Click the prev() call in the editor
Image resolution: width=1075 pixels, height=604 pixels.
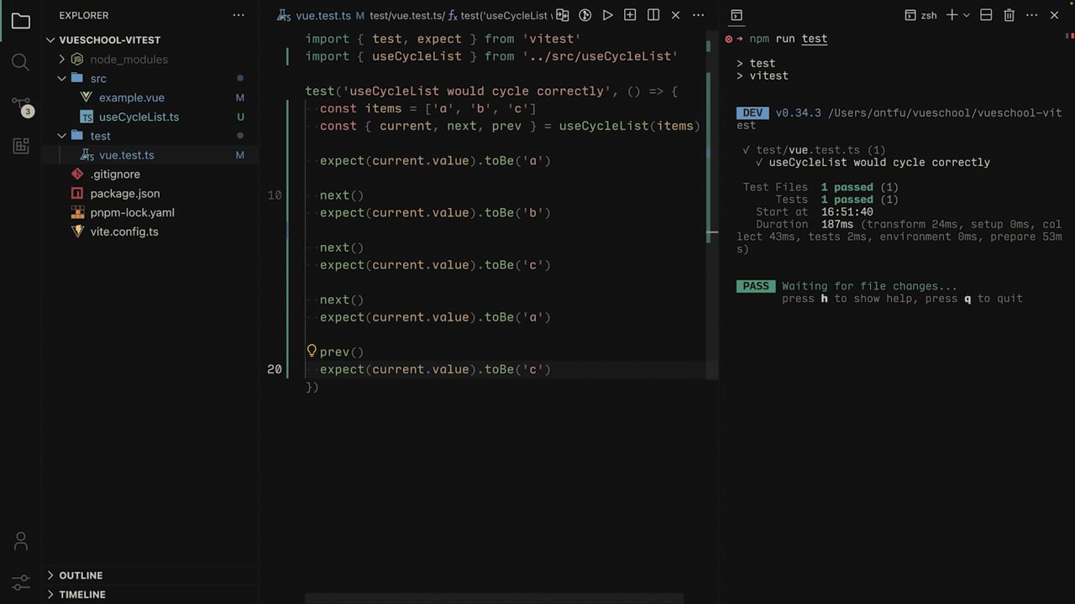click(x=342, y=351)
